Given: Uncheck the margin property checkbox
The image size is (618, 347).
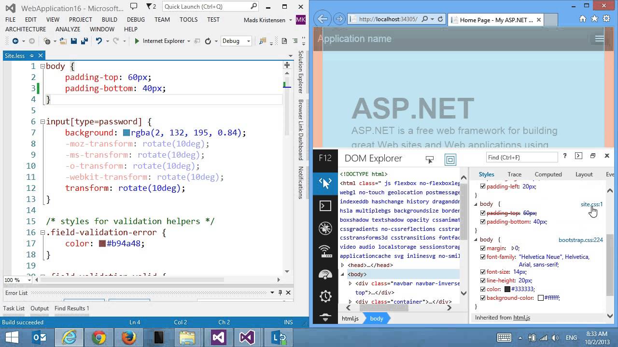Looking at the screenshot, I should [x=482, y=248].
